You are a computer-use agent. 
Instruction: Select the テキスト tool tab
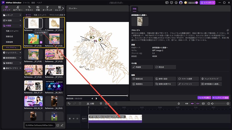pyautogui.click(x=29, y=8)
